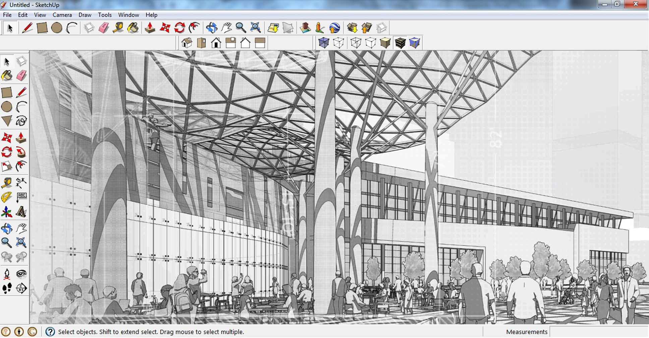Click the Instructor help question mark button

(x=50, y=332)
